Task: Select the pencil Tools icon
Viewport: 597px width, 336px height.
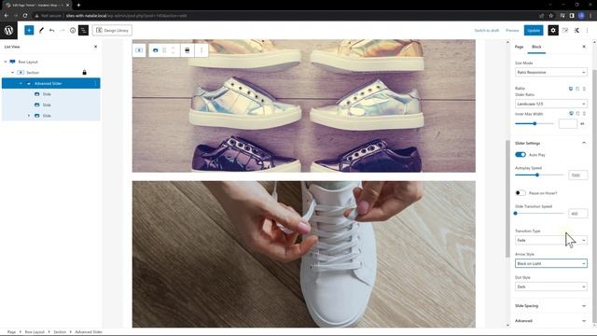Action: [41, 30]
